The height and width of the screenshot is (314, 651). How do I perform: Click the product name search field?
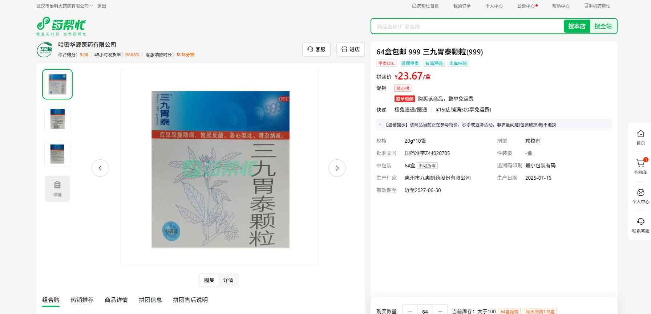tap(467, 26)
